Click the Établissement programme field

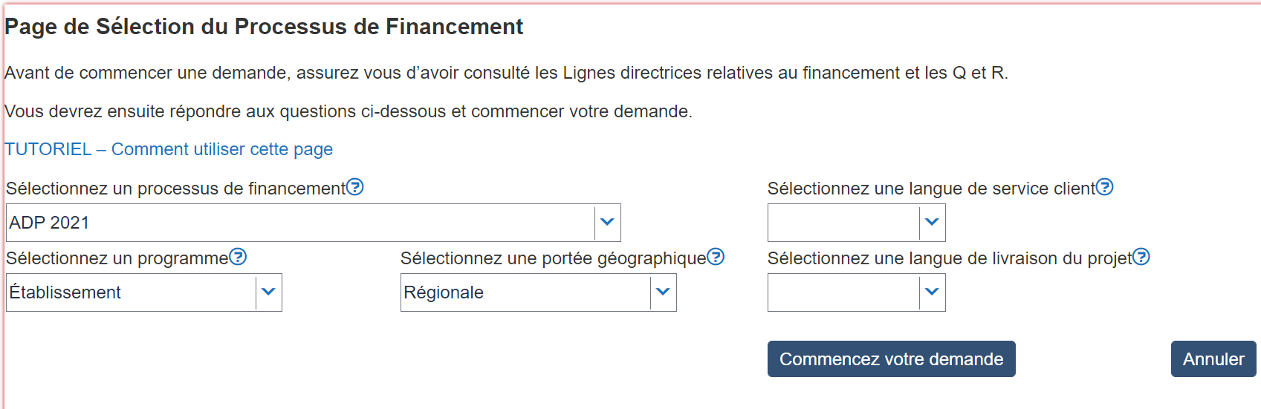pyautogui.click(x=131, y=292)
